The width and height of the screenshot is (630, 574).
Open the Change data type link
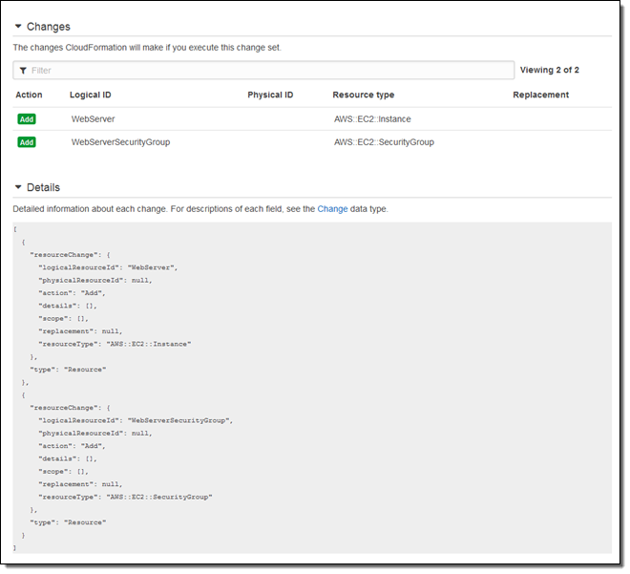click(333, 208)
